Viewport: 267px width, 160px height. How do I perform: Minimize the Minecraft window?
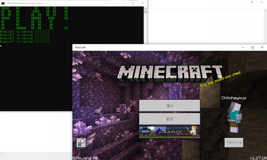(x=243, y=47)
